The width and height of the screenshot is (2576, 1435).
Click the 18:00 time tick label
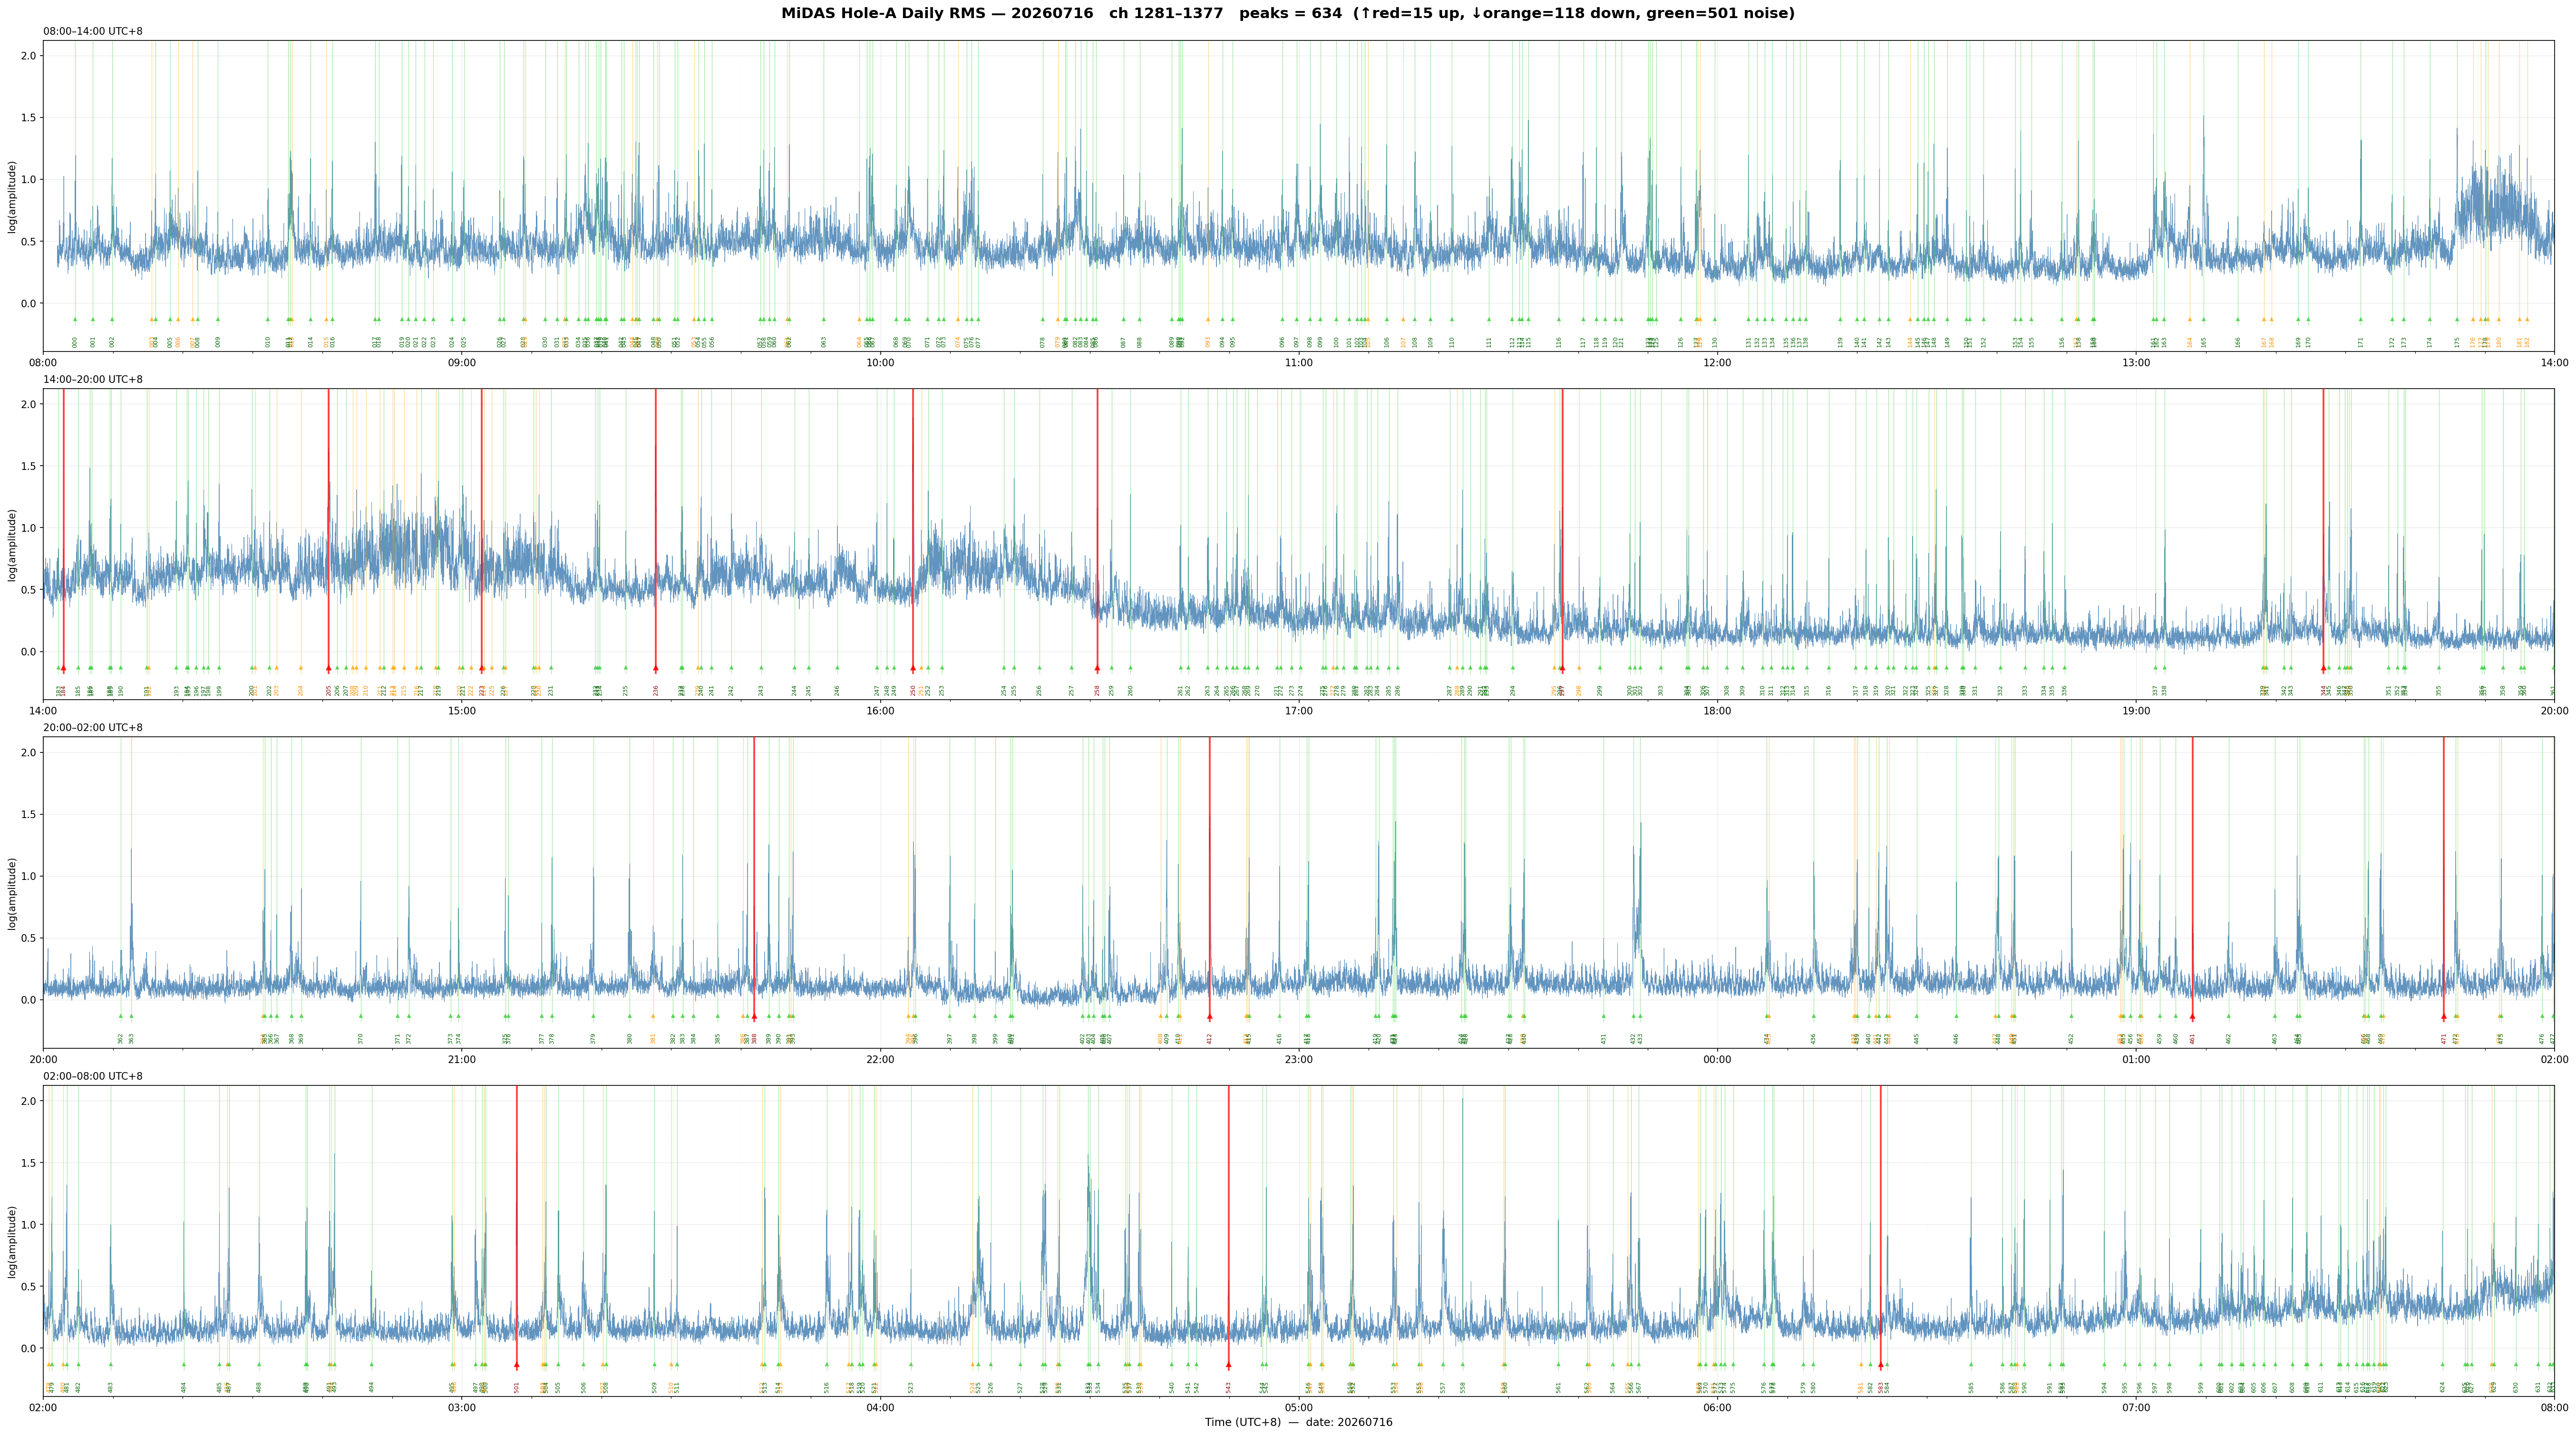1717,710
